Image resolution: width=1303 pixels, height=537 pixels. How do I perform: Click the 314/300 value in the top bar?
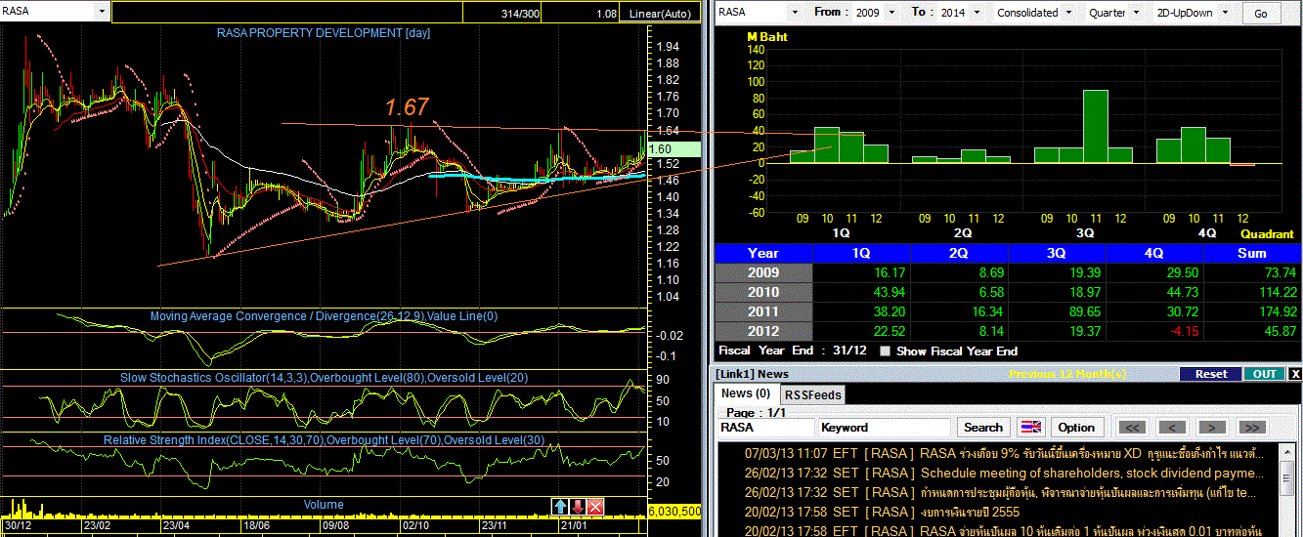tap(519, 14)
